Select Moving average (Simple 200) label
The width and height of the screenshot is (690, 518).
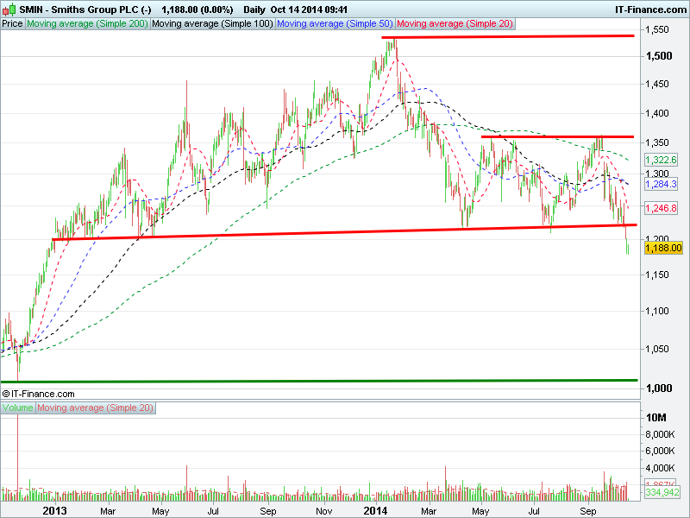(87, 24)
